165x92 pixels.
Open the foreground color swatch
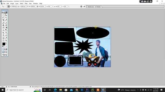[x=4, y=44]
